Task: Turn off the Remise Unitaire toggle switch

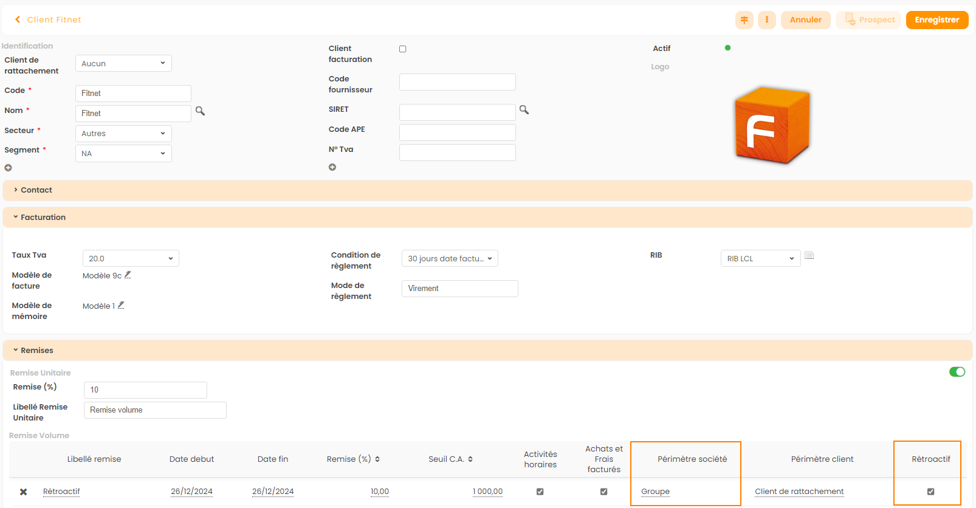Action: pyautogui.click(x=957, y=372)
